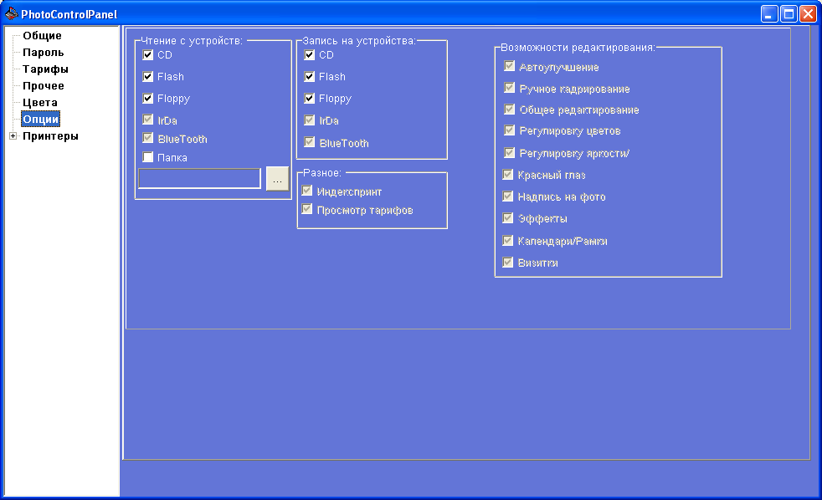Toggle BlueTooth under Запись на устройства
The width and height of the screenshot is (822, 500).
coord(310,142)
